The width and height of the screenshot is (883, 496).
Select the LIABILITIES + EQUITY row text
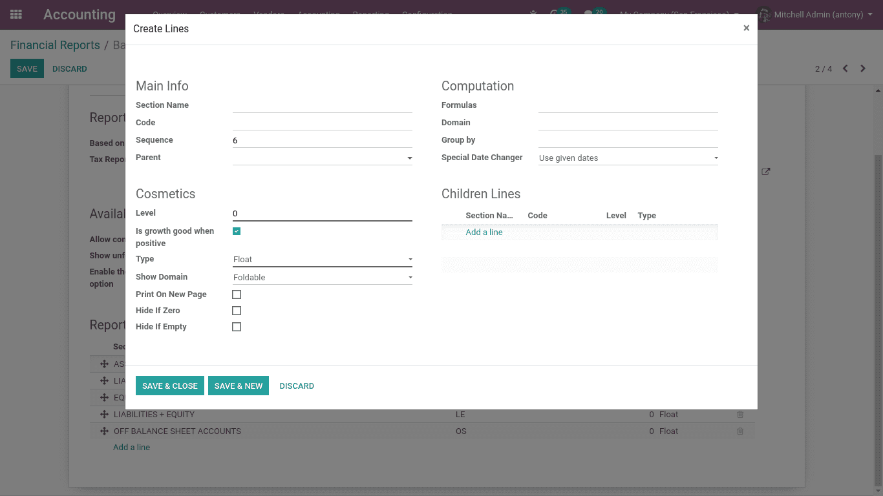(x=154, y=414)
